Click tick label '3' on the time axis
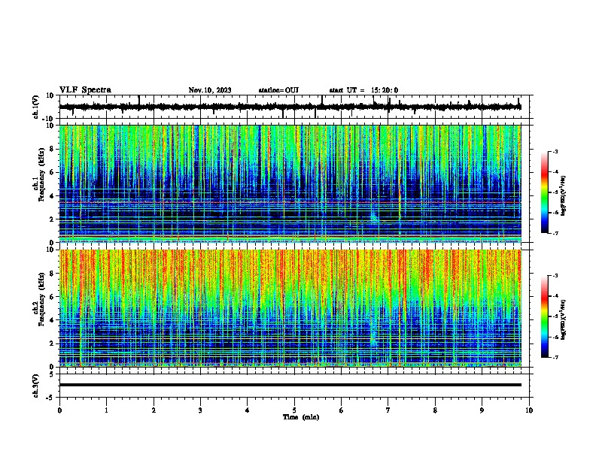 tap(200, 410)
